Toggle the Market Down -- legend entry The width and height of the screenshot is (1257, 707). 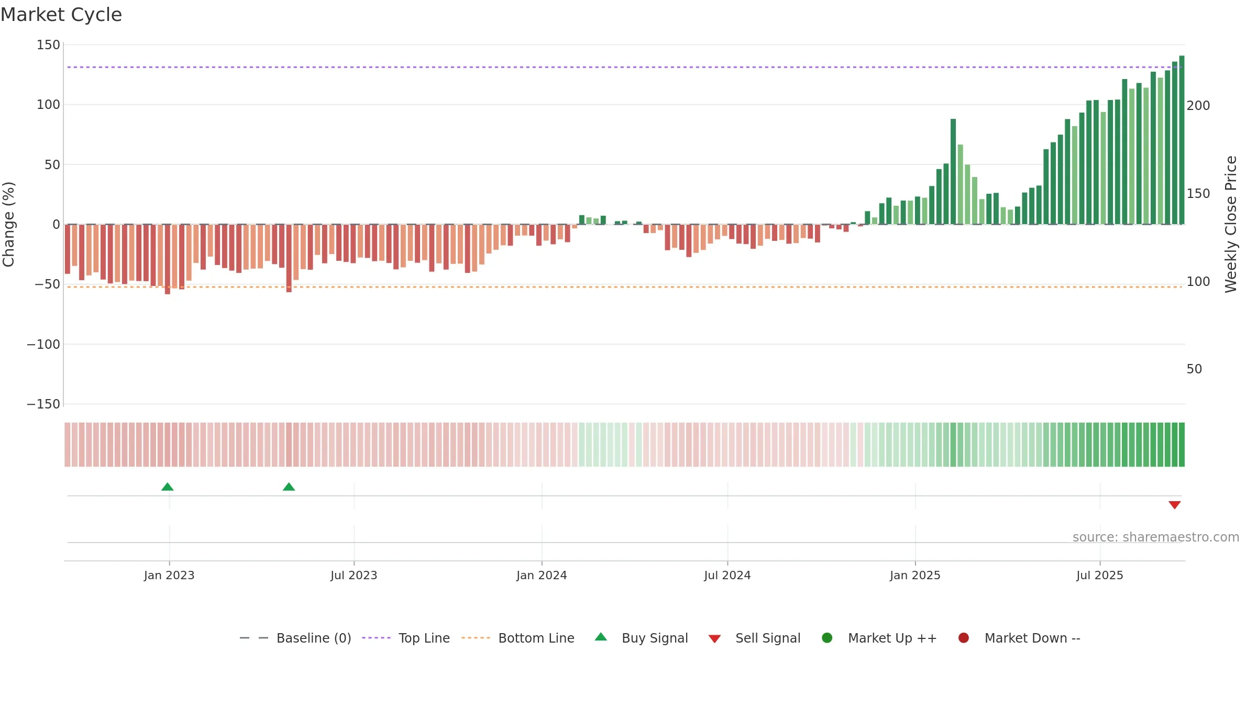(x=1019, y=638)
